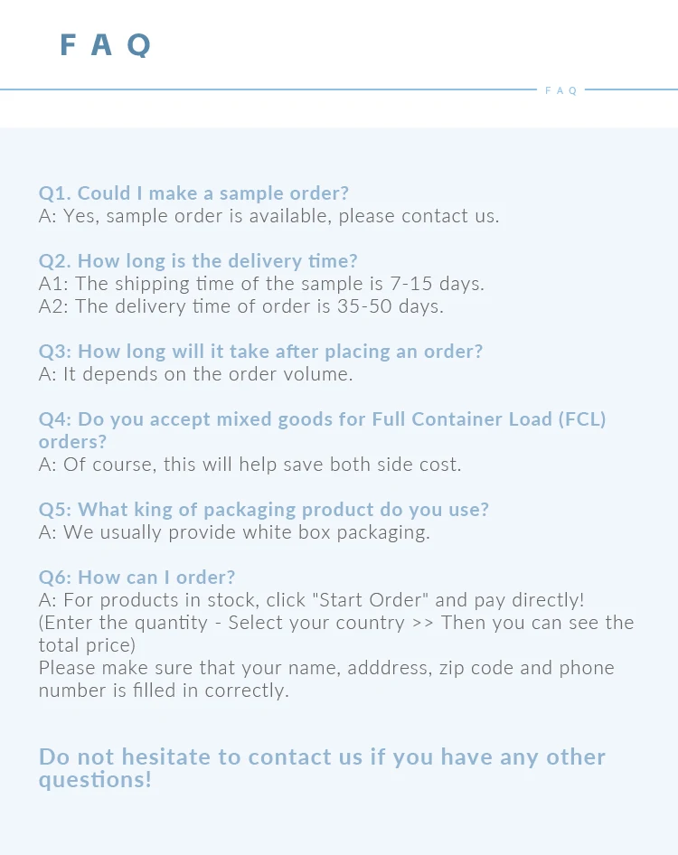The image size is (678, 855).
Task: Click answer A2 about order delivery time
Action: click(x=240, y=306)
